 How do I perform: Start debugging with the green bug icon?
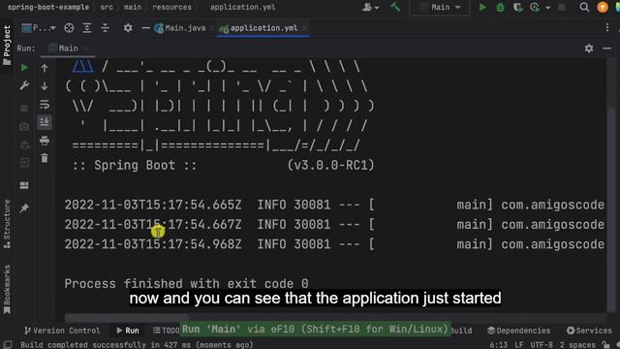(500, 7)
